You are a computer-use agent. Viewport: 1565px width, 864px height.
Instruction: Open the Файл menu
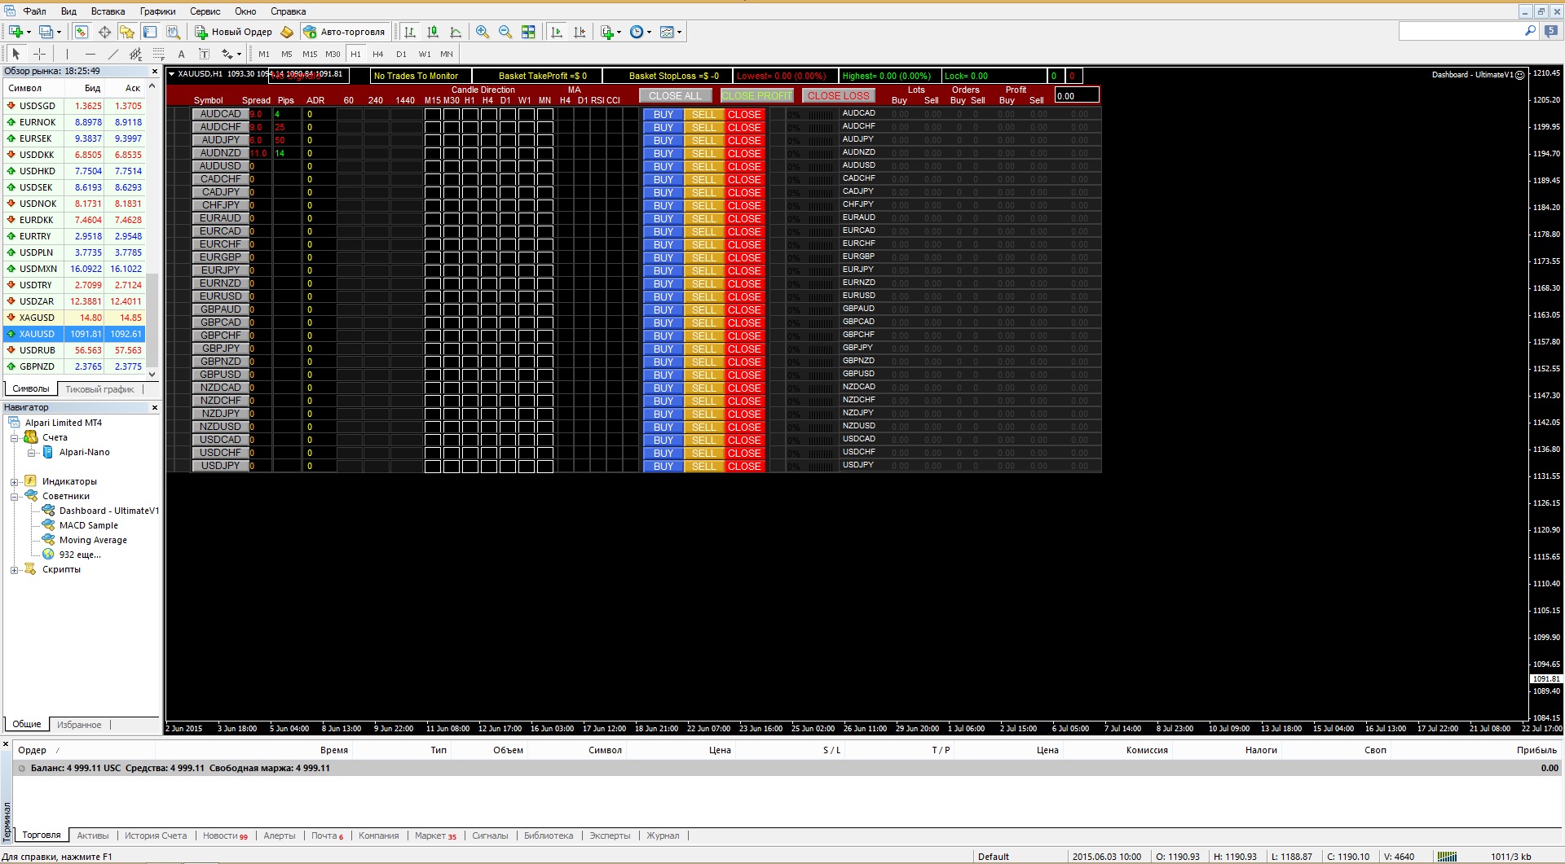click(34, 11)
